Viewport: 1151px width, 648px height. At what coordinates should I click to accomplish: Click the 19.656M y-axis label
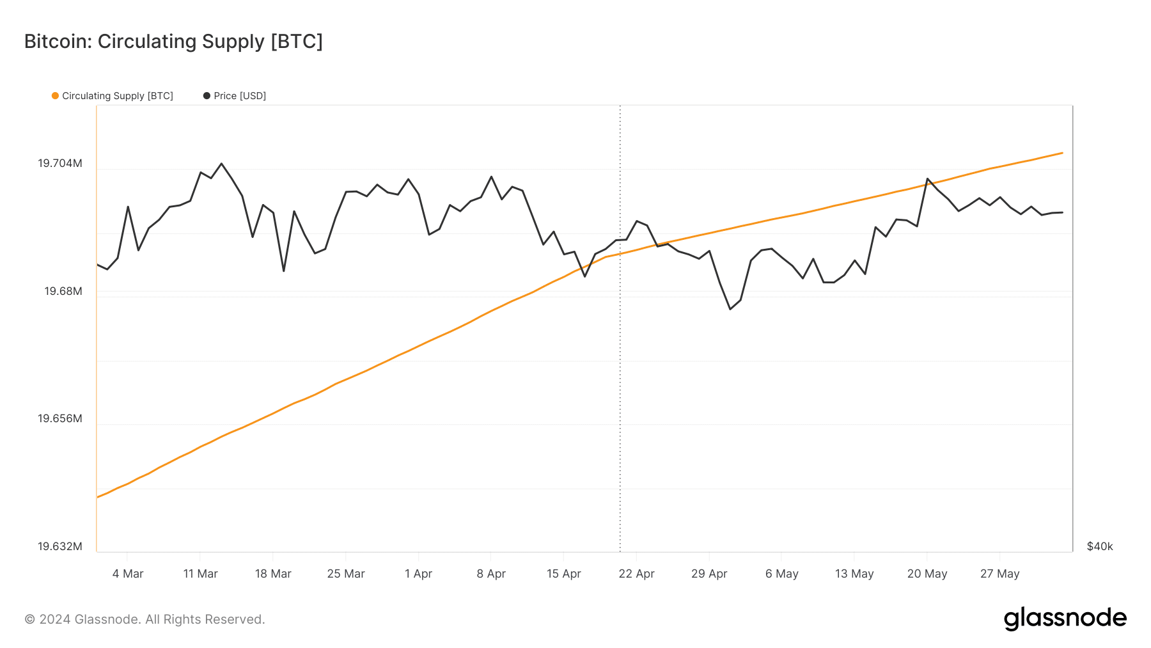60,419
